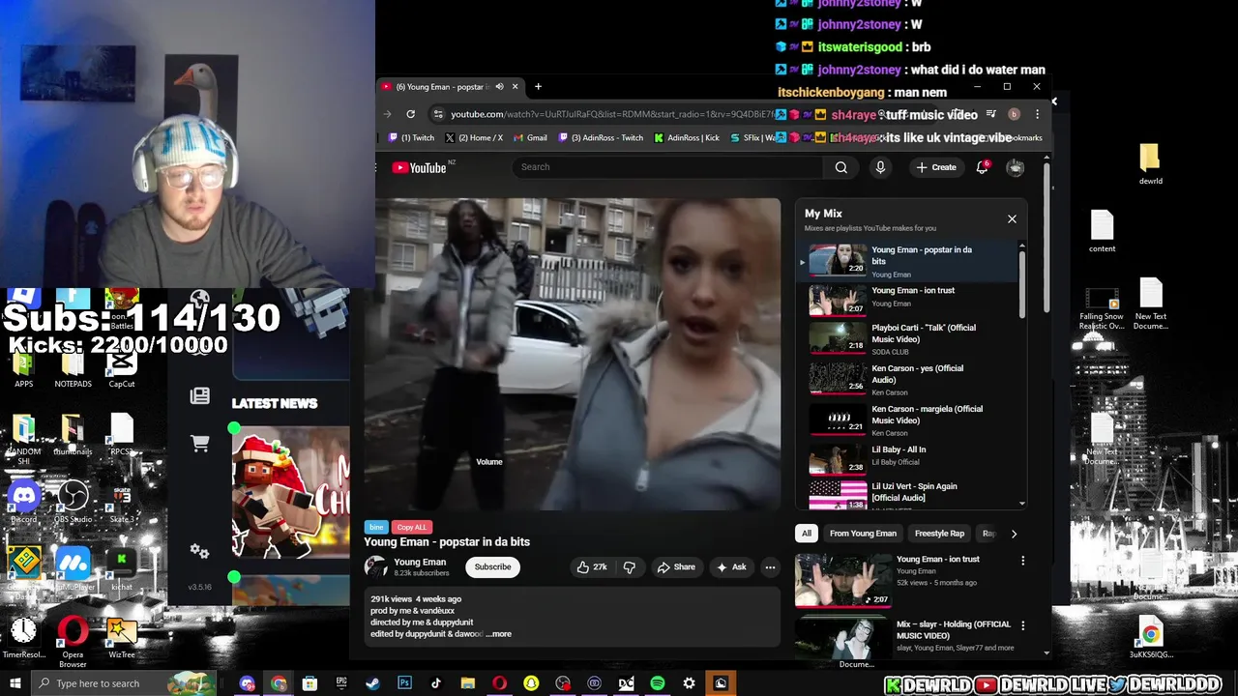Select Opera Browser desktop icon
Screen dimensions: 1238x696
[x=73, y=642]
